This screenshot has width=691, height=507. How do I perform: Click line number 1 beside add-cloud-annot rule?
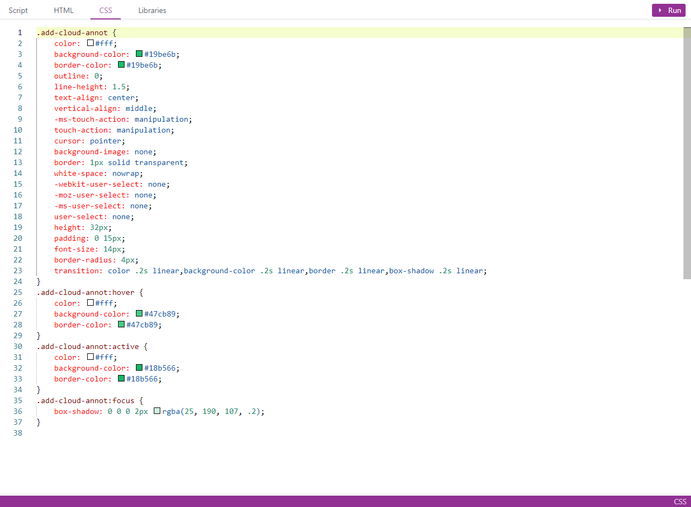tap(19, 32)
